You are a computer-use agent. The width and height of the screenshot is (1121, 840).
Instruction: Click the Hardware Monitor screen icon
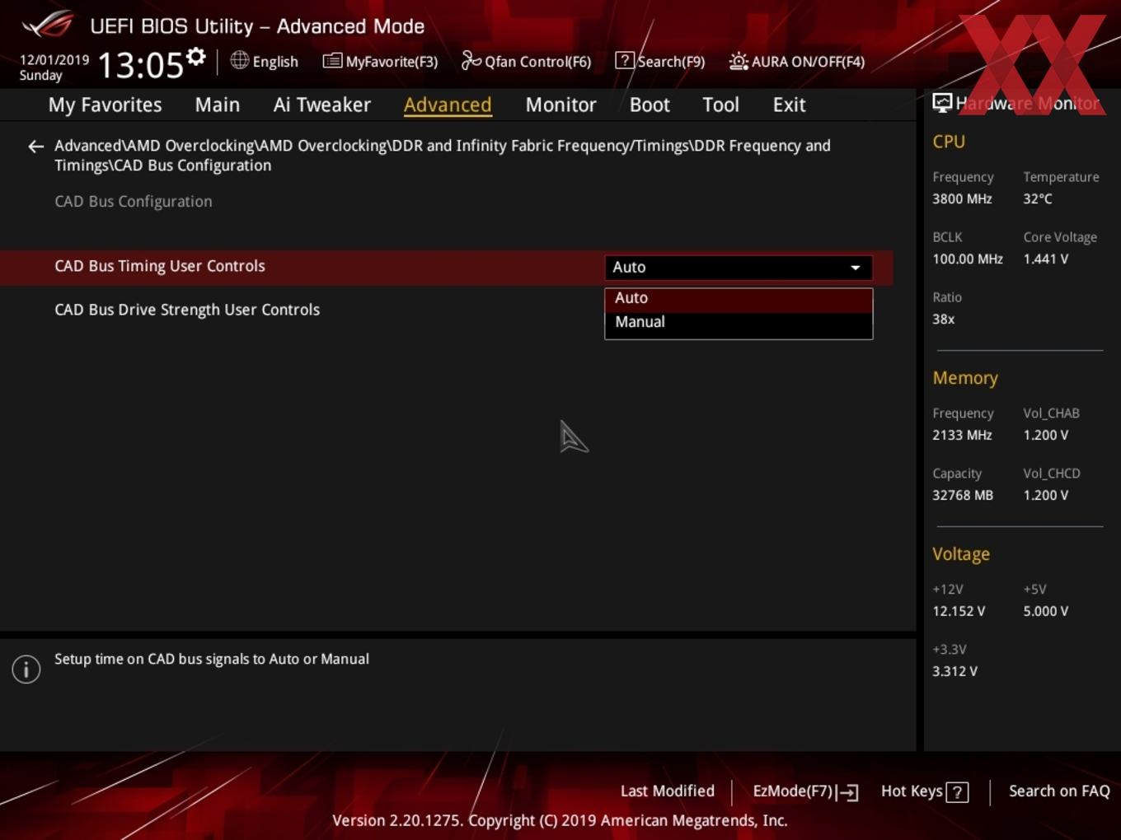(x=942, y=102)
